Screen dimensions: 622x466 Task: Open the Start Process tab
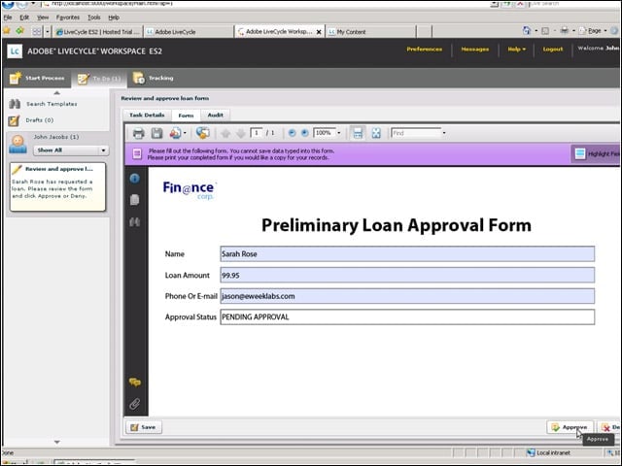[38, 79]
